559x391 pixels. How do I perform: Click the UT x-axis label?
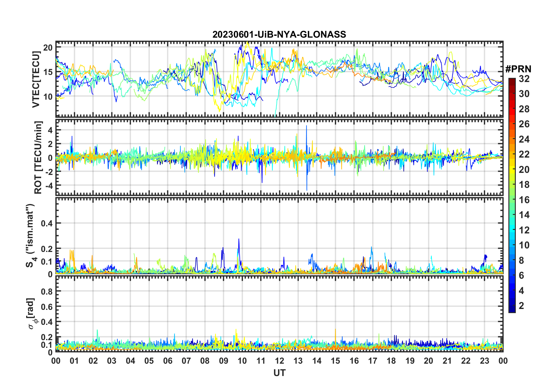tap(279, 373)
